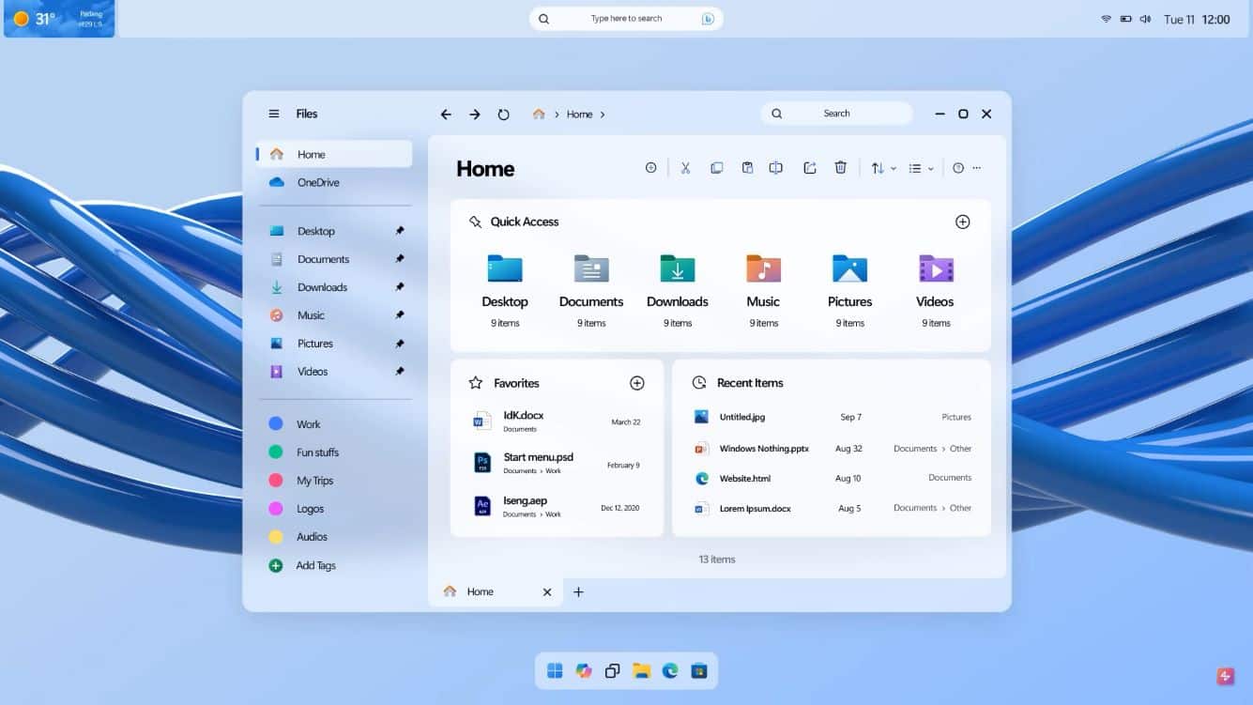The image size is (1253, 705).
Task: Toggle the pin next to Videos
Action: (400, 371)
